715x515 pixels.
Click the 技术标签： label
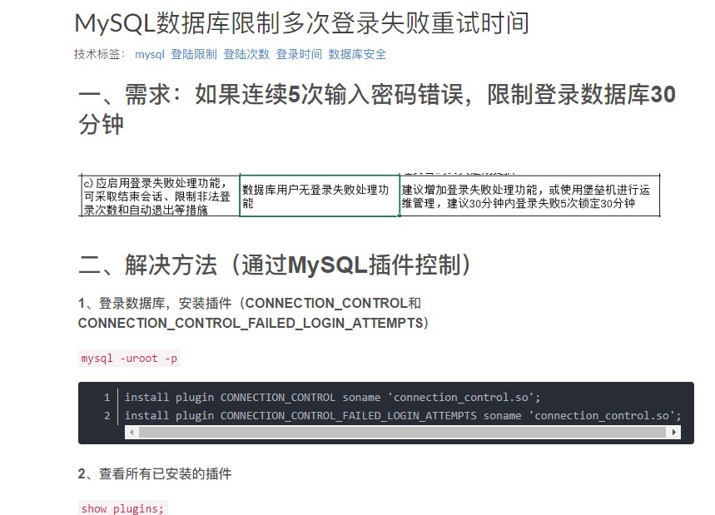pyautogui.click(x=101, y=54)
